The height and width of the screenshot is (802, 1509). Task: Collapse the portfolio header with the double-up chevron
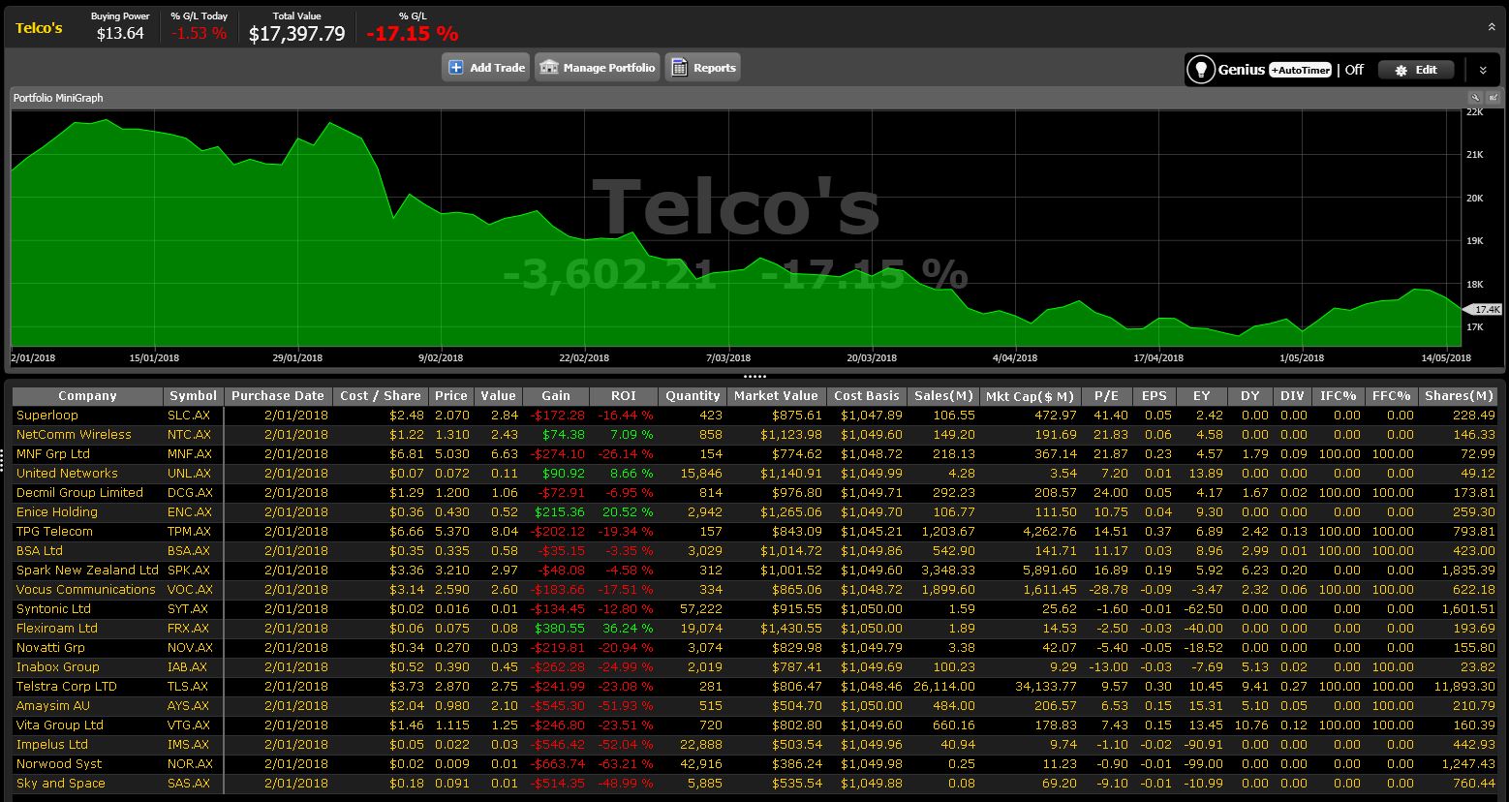pyautogui.click(x=1492, y=27)
